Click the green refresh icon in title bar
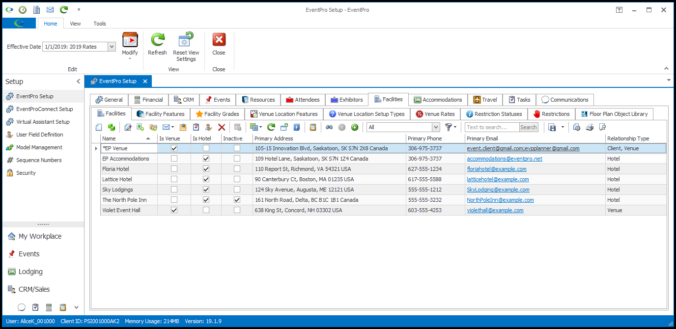 pyautogui.click(x=64, y=10)
